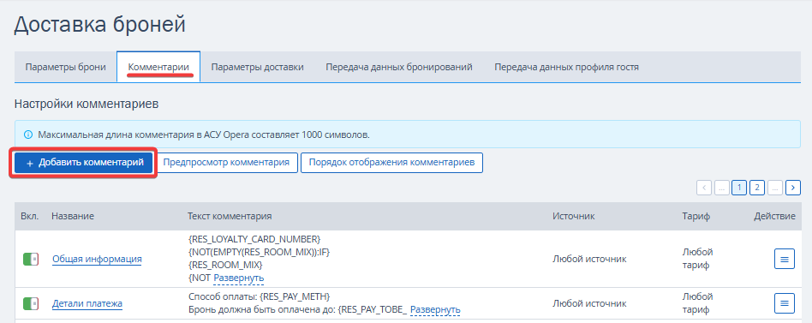Go to page 2 of comments
This screenshot has width=812, height=323.
pyautogui.click(x=757, y=188)
